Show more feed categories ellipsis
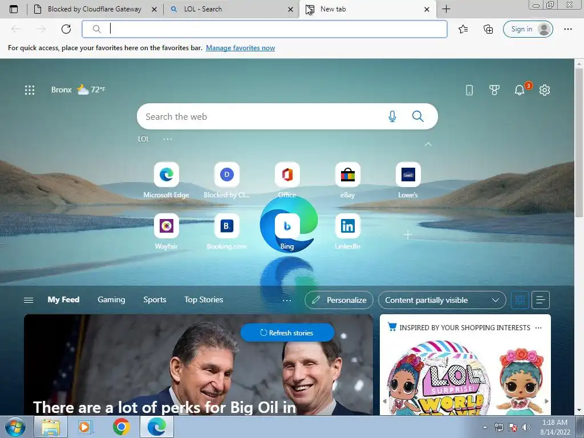584x438 pixels. point(287,300)
